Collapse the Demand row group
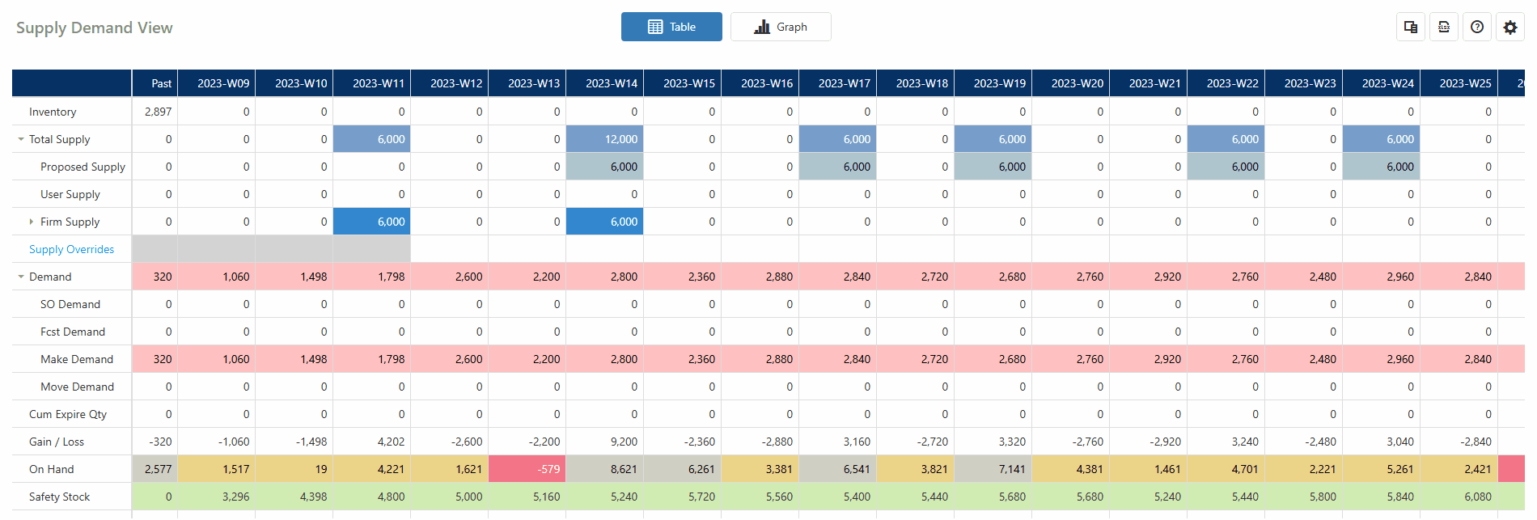The width and height of the screenshot is (1537, 520). 21,277
